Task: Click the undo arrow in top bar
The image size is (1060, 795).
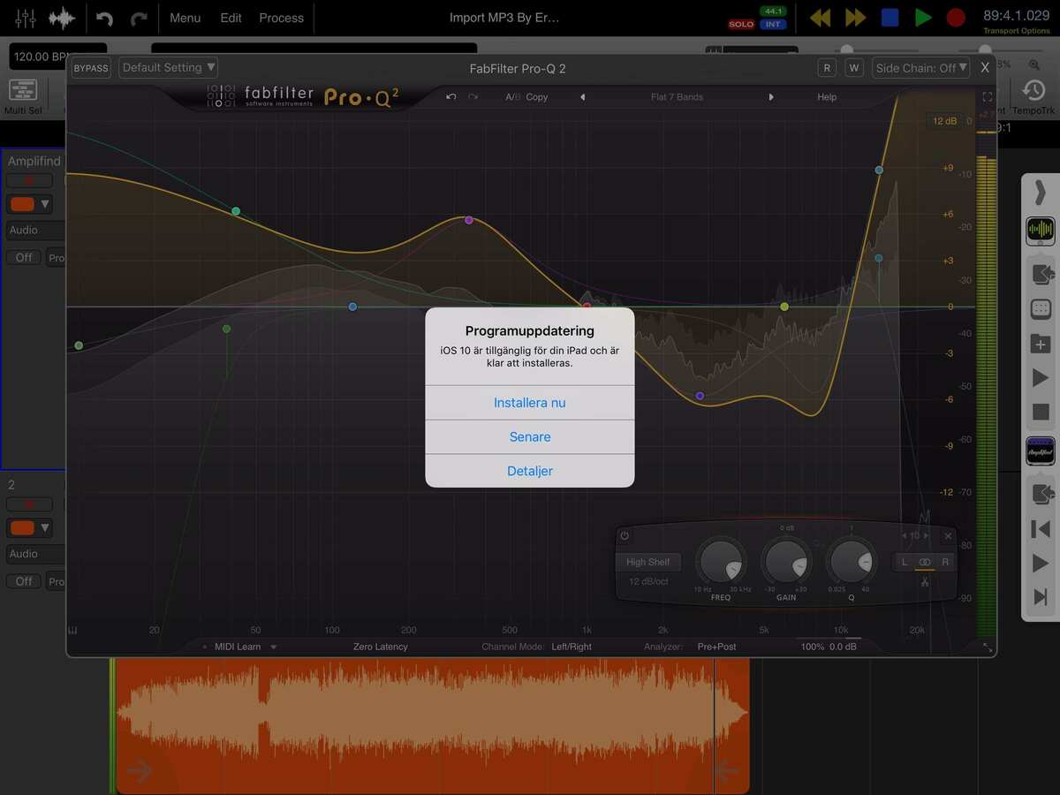Action: (x=104, y=19)
